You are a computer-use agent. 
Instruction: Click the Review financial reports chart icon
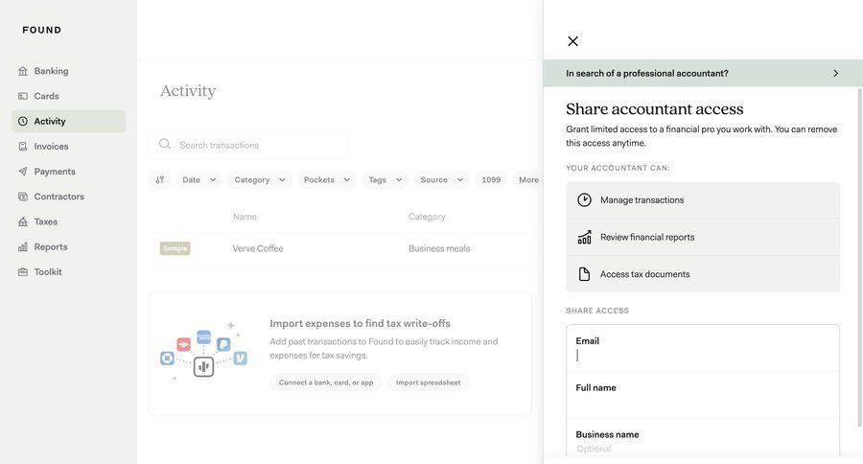pyautogui.click(x=584, y=237)
